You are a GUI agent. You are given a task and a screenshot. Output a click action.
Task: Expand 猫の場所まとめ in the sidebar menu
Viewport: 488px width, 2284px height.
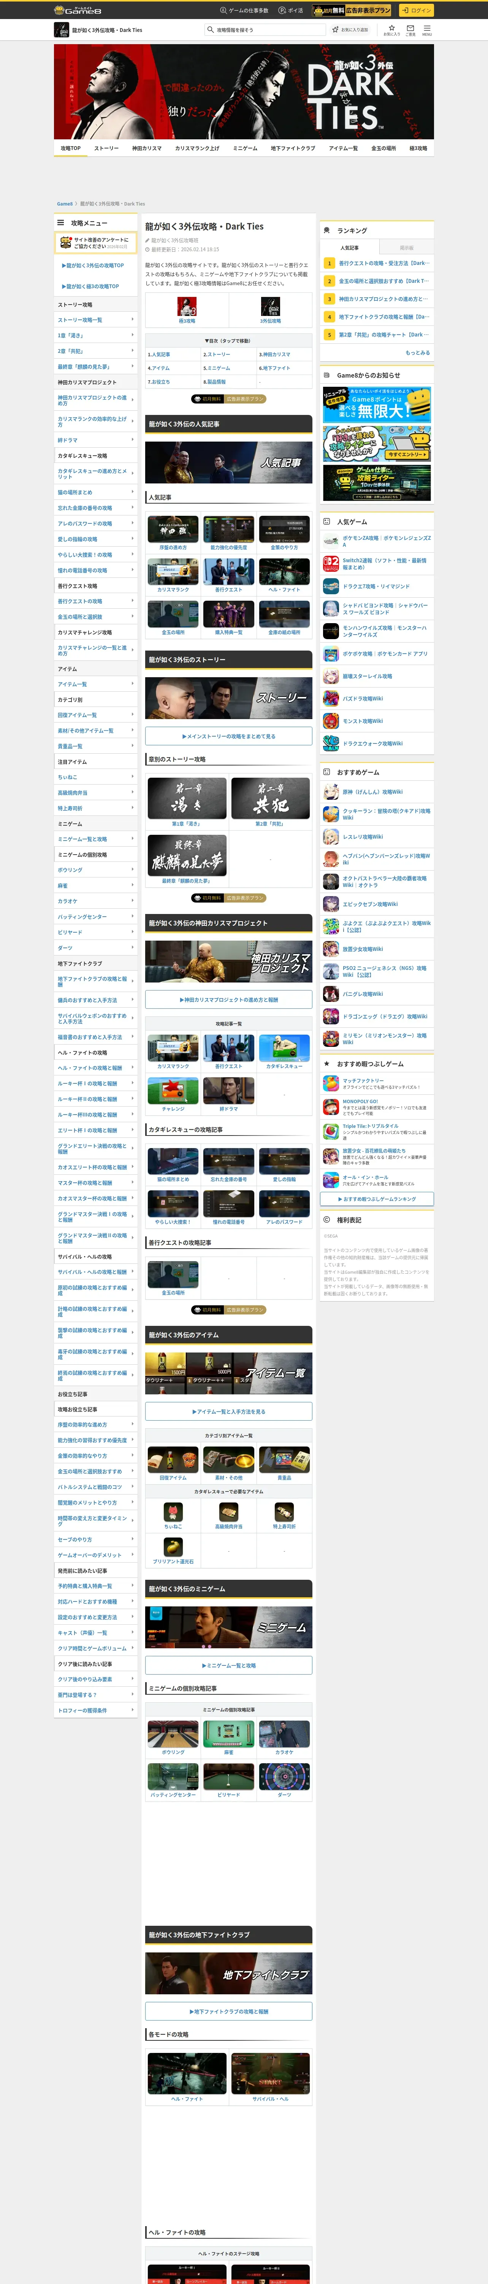(x=96, y=492)
